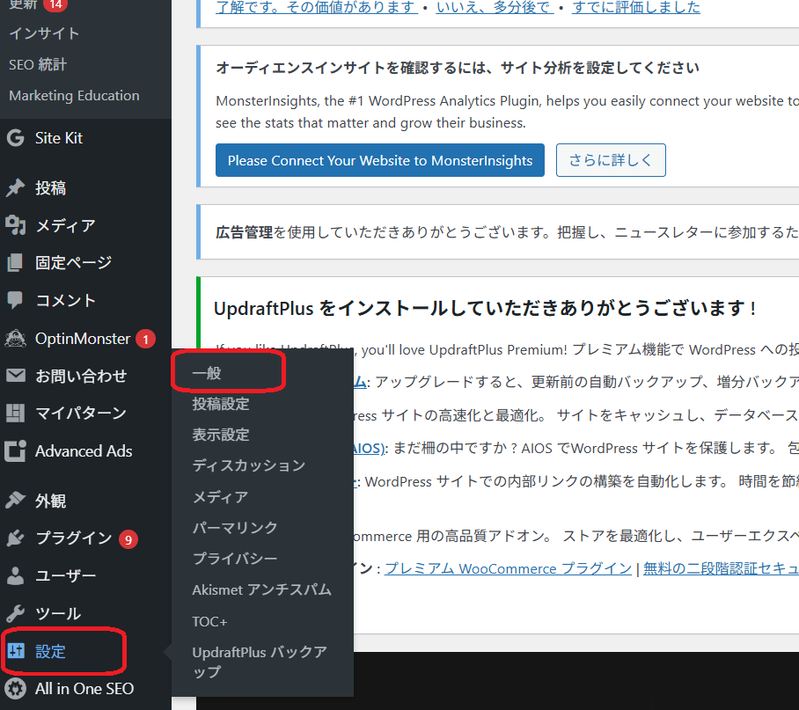Click the UpdraftPlus をインストール heading text
Image resolution: width=799 pixels, height=710 pixels.
pyautogui.click(x=486, y=309)
